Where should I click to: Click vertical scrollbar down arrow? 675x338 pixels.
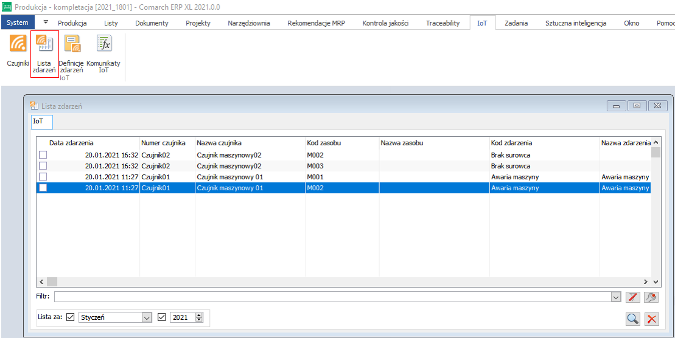tap(655, 281)
